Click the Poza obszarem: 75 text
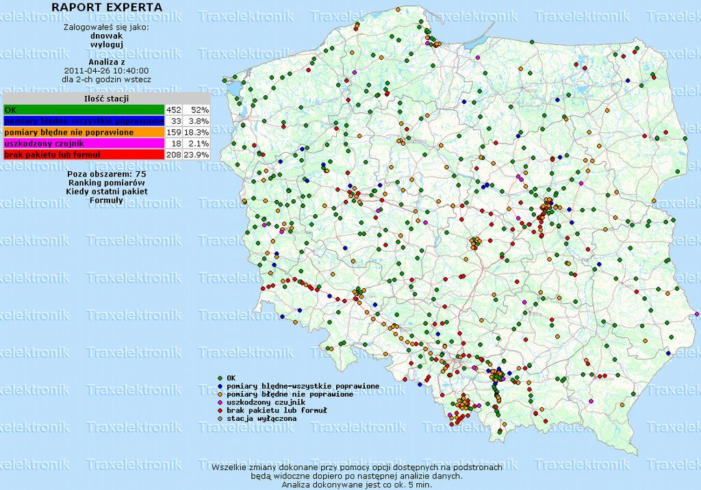The width and height of the screenshot is (701, 490). (106, 174)
